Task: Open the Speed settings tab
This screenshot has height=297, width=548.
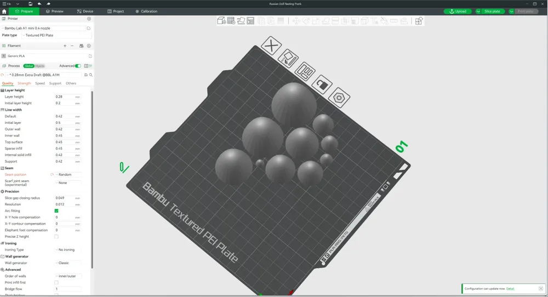Action: click(x=40, y=83)
